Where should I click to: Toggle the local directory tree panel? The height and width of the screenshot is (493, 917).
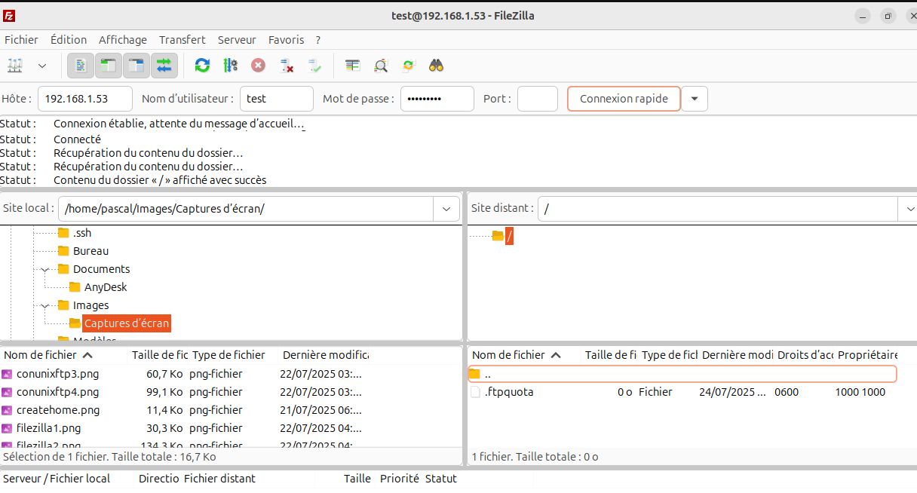point(108,66)
